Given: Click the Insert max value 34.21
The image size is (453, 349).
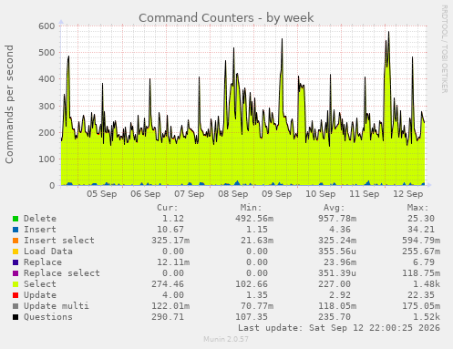Looking at the screenshot, I should coord(421,230).
